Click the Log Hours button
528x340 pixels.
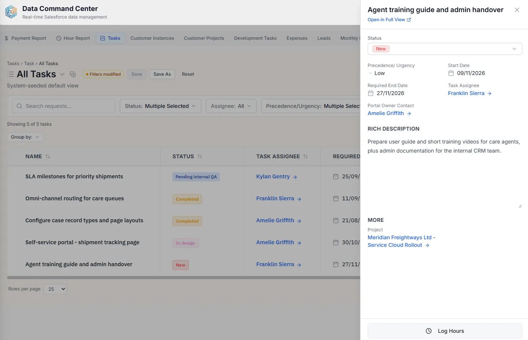(x=445, y=331)
